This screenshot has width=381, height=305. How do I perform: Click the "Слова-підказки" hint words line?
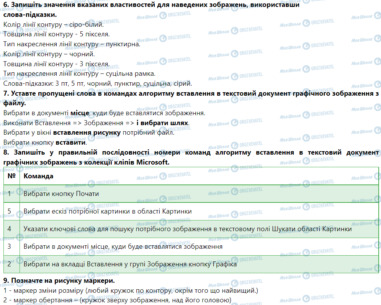[x=97, y=83]
